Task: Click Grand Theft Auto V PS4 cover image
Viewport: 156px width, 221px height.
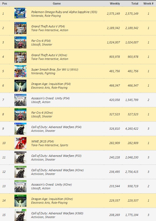Action: pos(20,28)
